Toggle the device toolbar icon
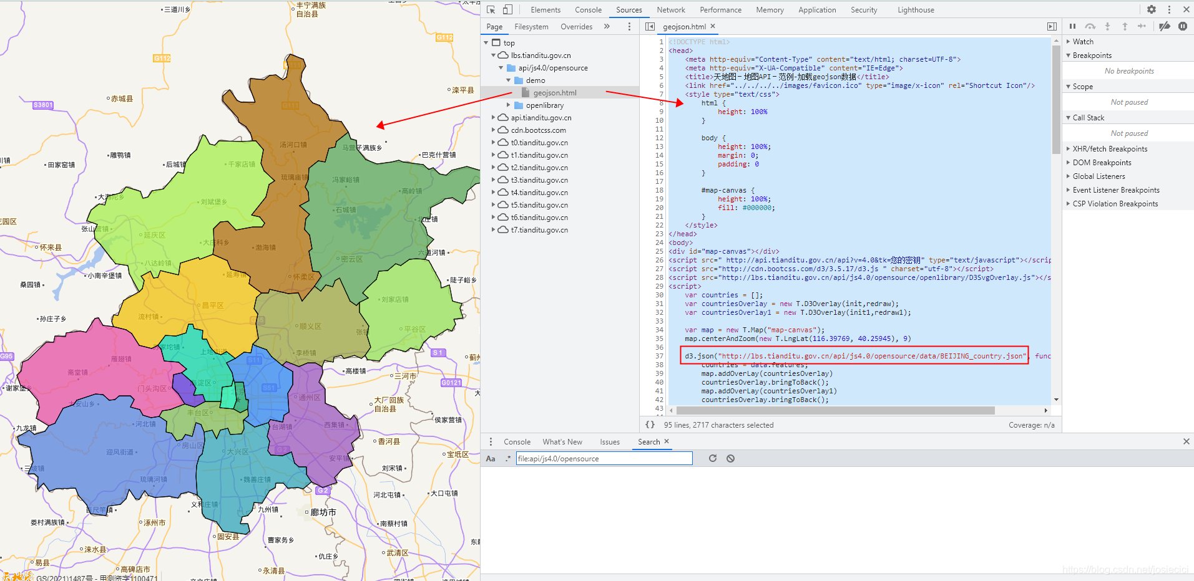This screenshot has height=581, width=1194. (x=507, y=10)
